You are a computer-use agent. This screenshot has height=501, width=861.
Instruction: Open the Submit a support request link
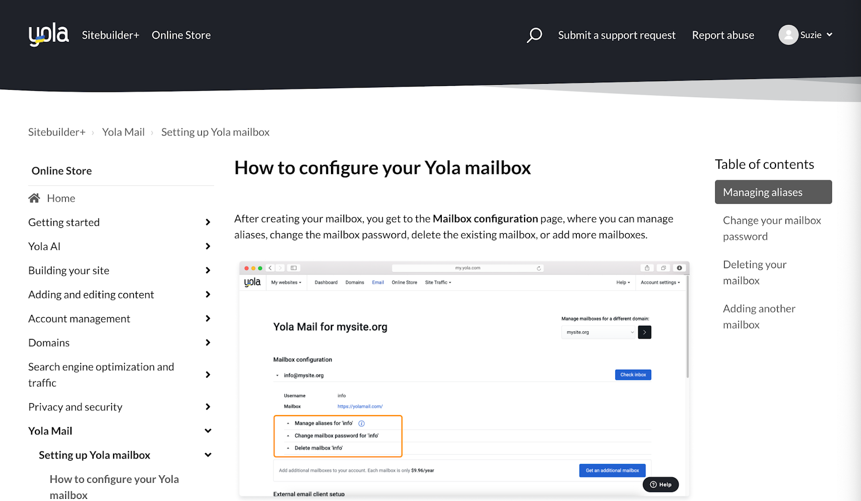click(x=617, y=34)
